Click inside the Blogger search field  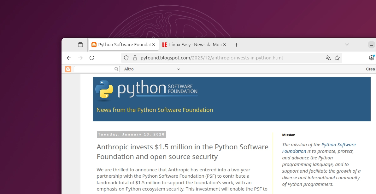coord(95,69)
